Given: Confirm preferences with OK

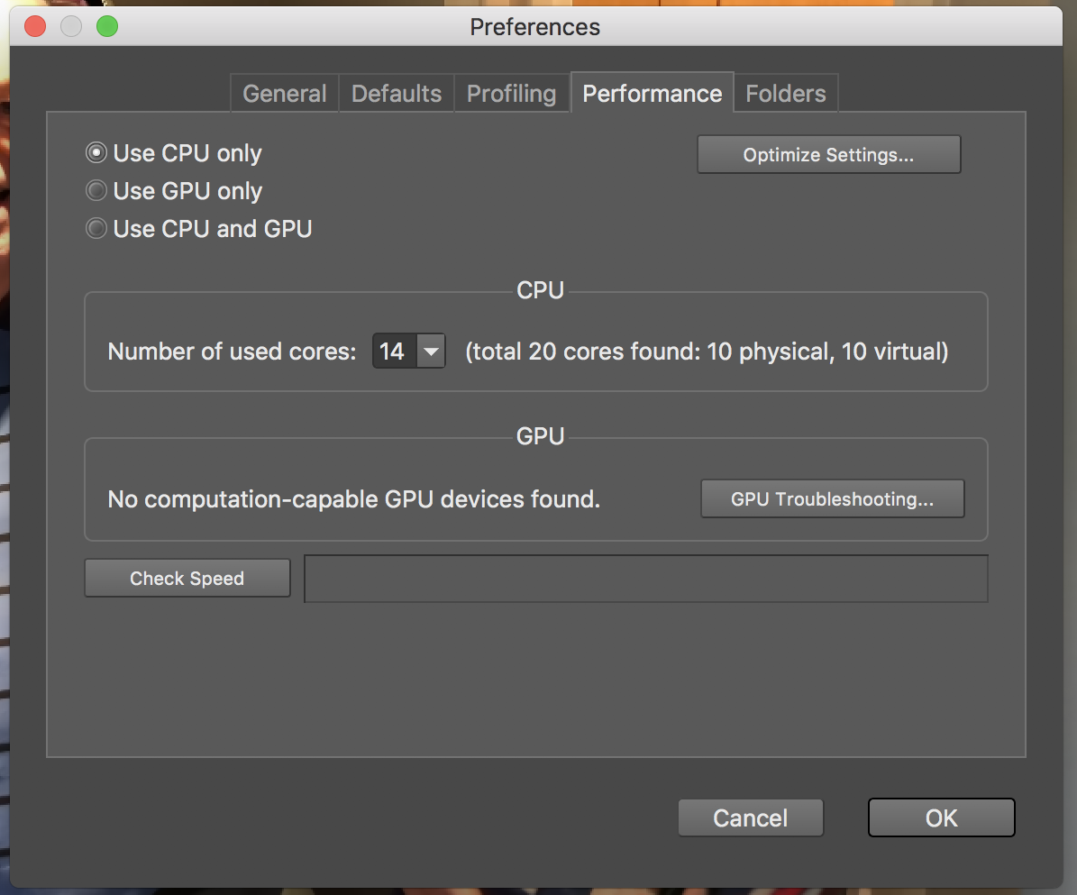Looking at the screenshot, I should click(941, 818).
